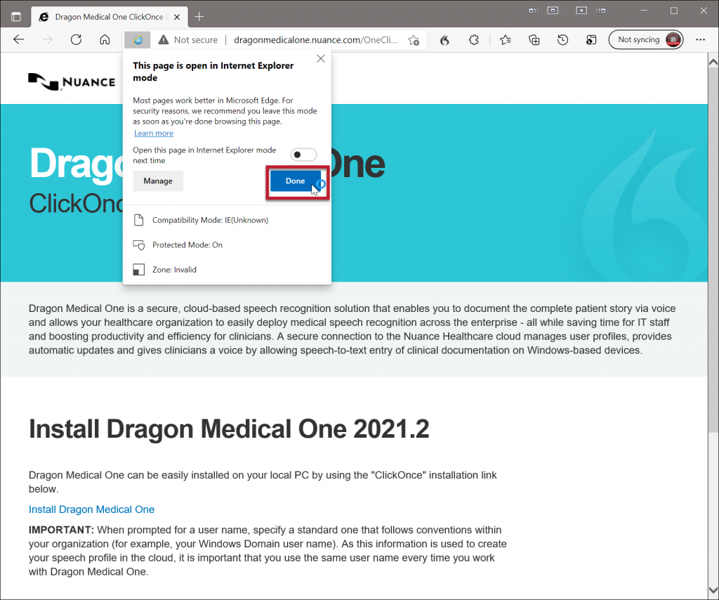The image size is (719, 600).
Task: Open the Collections panel
Action: pyautogui.click(x=534, y=40)
